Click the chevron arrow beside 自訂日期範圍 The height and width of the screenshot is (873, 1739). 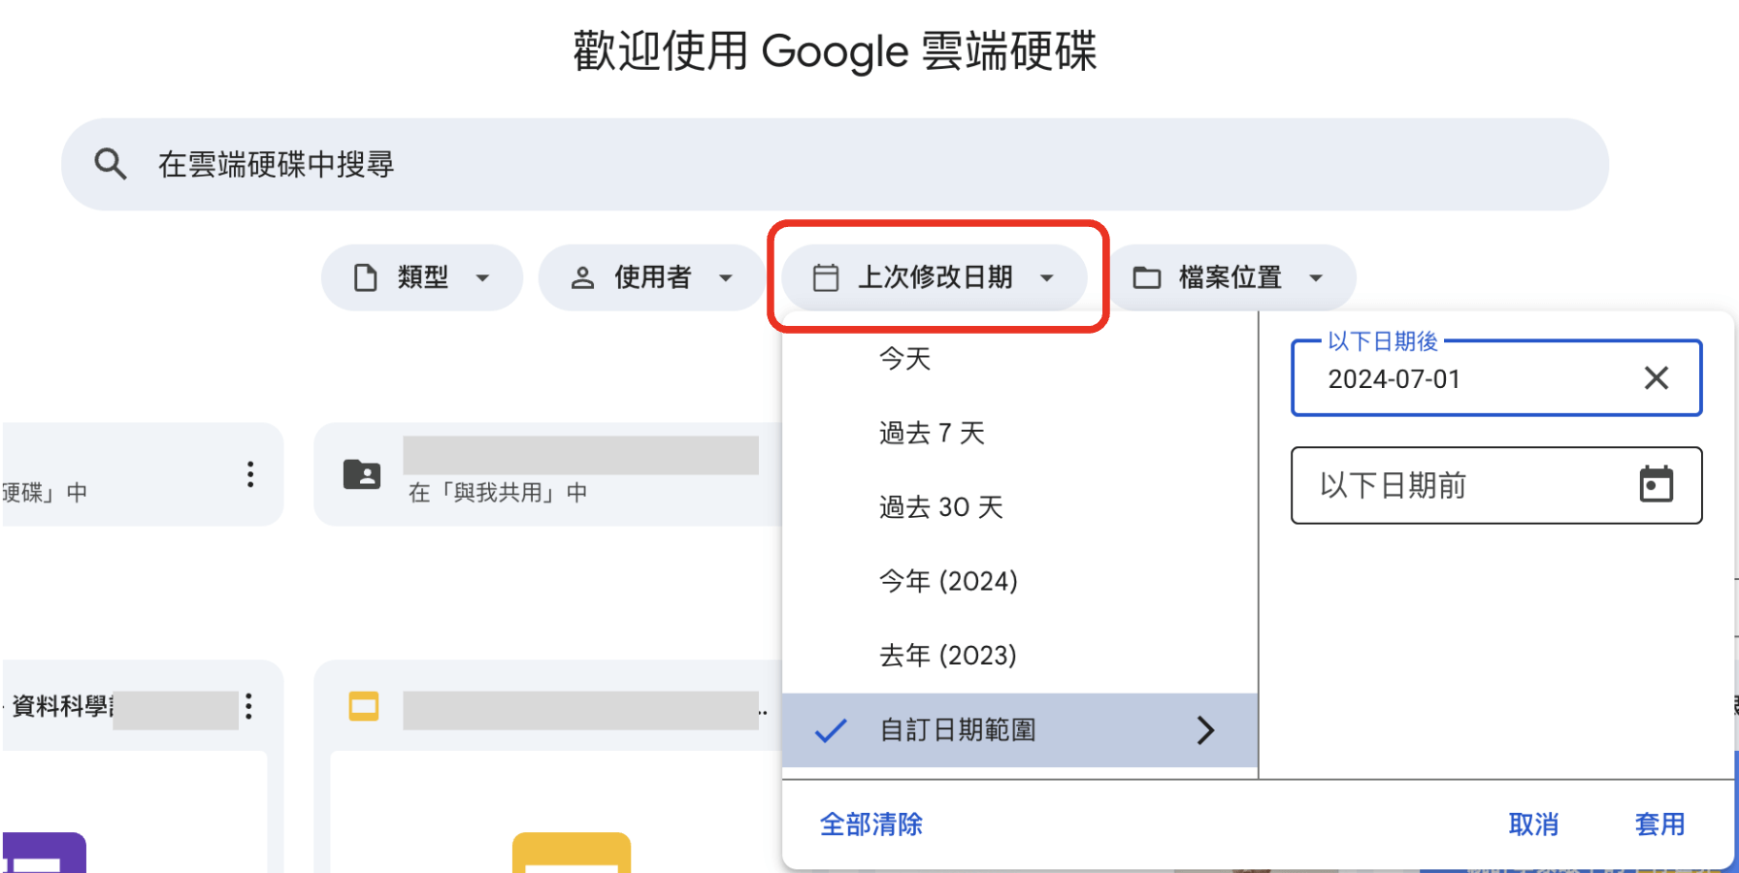coord(1205,730)
